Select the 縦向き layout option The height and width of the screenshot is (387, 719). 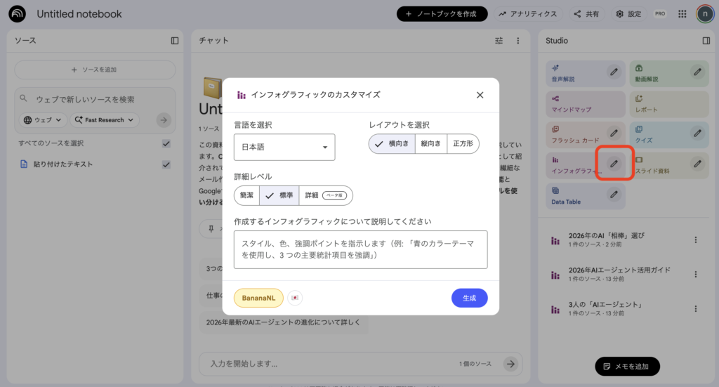click(x=430, y=144)
